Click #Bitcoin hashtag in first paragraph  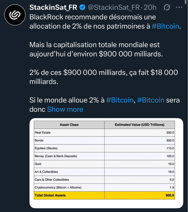coord(165,26)
